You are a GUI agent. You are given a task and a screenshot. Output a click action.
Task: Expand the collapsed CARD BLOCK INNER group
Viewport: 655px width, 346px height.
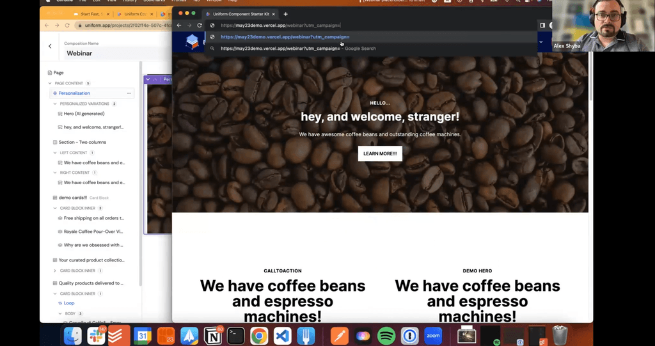coord(55,271)
